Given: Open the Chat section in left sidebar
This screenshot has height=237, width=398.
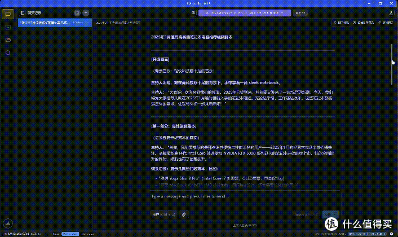Looking at the screenshot, I should tap(8, 14).
